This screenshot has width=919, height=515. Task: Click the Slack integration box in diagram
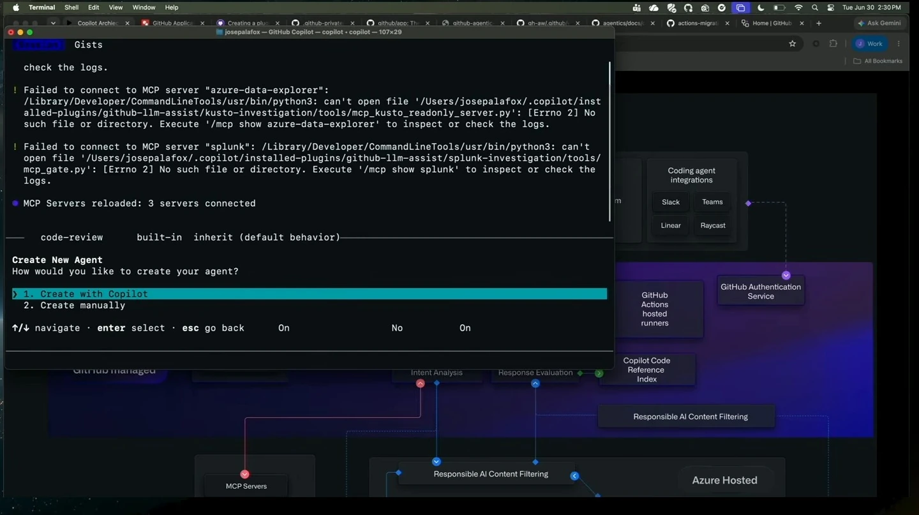click(670, 202)
